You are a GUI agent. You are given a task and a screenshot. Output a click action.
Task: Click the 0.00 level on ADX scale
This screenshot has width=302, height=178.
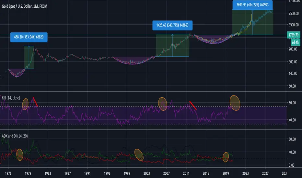[292, 165]
